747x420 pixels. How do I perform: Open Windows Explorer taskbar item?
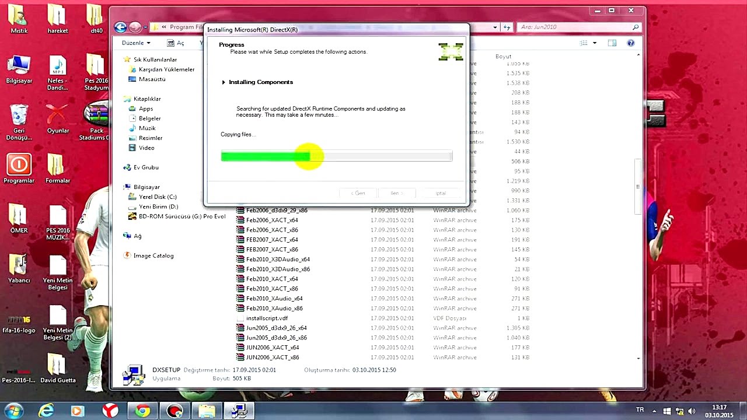[x=207, y=411]
